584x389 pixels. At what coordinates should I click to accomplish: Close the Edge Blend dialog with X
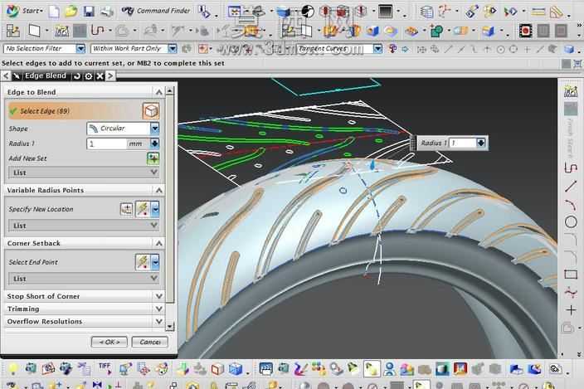coord(100,76)
